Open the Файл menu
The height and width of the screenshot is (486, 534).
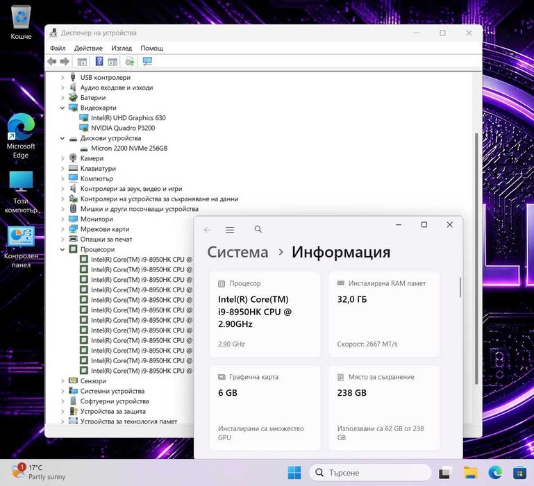58,48
